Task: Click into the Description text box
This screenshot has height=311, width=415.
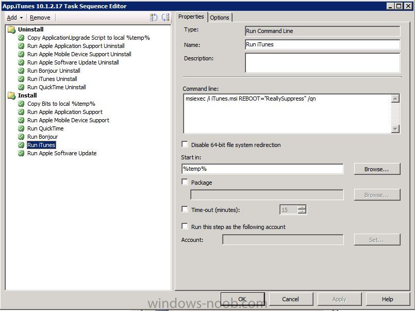Action: tap(322, 63)
